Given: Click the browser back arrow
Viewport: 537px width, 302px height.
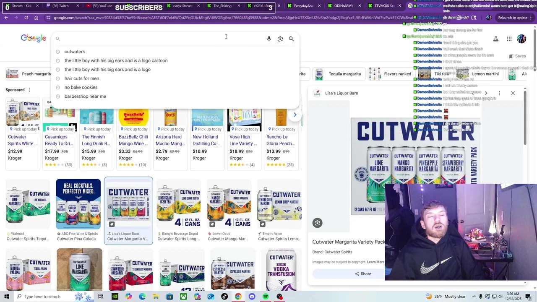Looking at the screenshot, I should (6, 18).
